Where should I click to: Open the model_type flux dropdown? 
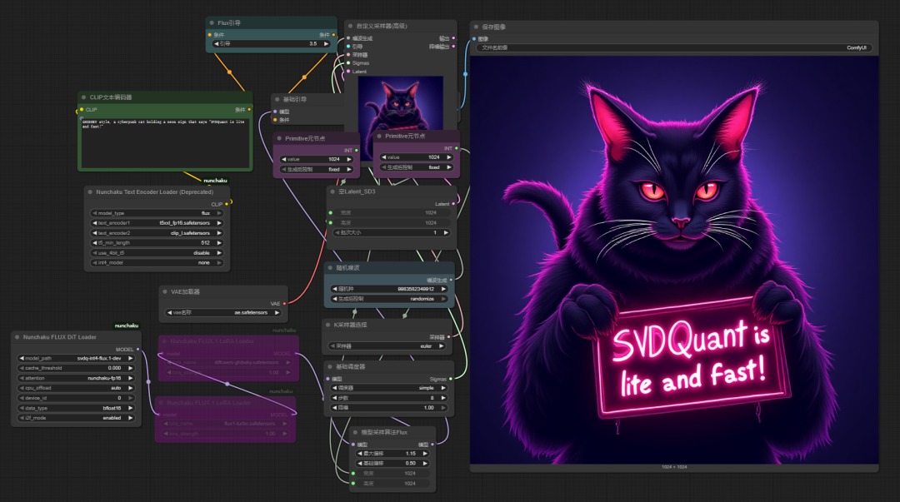[157, 213]
